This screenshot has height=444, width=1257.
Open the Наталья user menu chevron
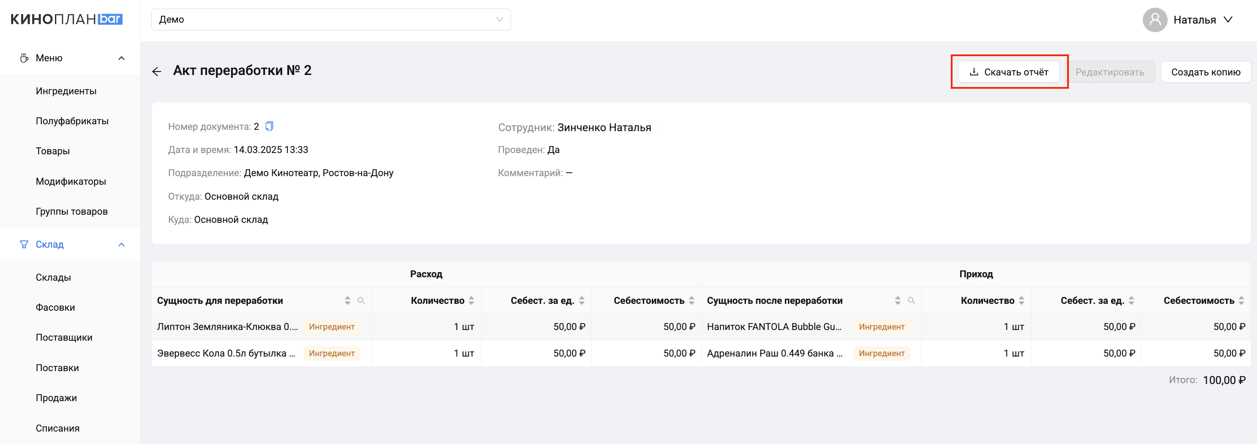(1228, 19)
